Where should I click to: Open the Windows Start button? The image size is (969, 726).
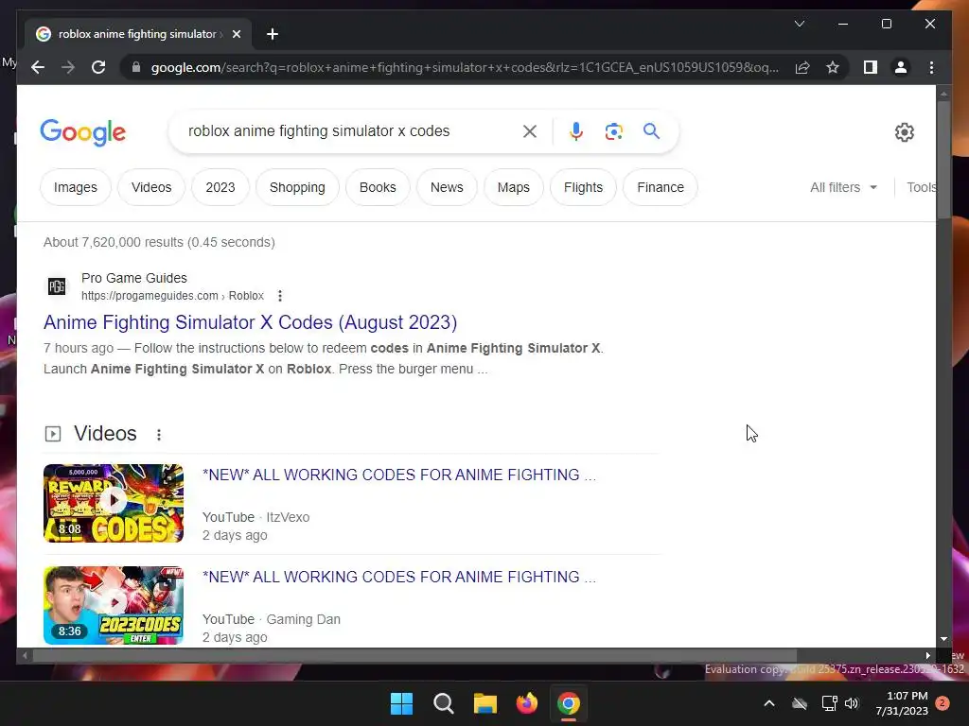pos(401,703)
